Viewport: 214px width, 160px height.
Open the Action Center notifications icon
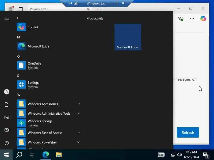tap(205, 155)
